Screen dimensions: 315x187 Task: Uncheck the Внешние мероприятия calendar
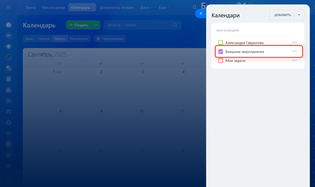pos(221,52)
